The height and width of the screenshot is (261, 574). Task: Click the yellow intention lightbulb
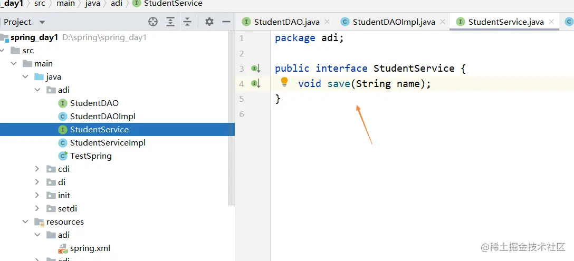coord(284,82)
